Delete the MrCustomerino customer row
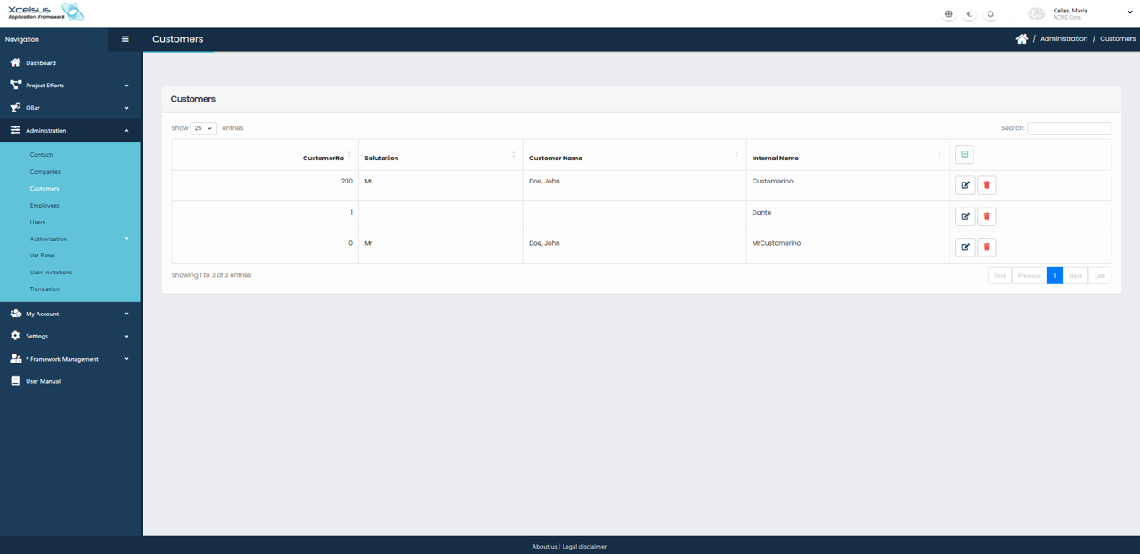 pos(987,248)
